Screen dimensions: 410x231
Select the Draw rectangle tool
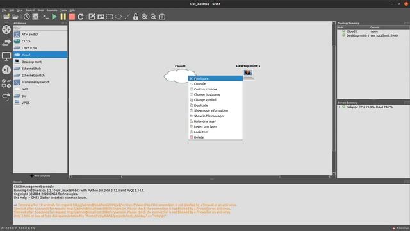pos(110,17)
